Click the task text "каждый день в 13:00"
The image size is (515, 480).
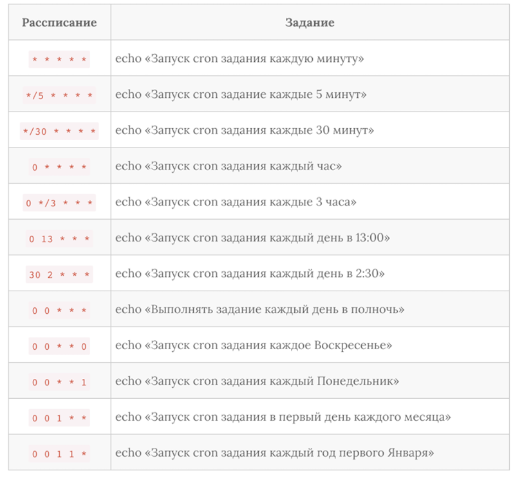[253, 238]
